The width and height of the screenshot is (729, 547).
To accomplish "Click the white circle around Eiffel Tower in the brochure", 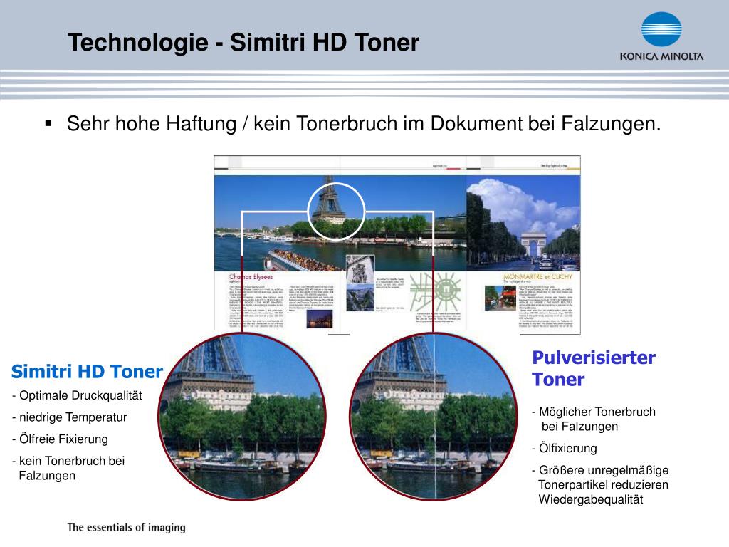I will click(x=336, y=211).
